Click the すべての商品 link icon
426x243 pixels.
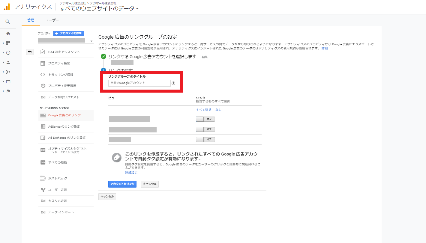(x=43, y=162)
